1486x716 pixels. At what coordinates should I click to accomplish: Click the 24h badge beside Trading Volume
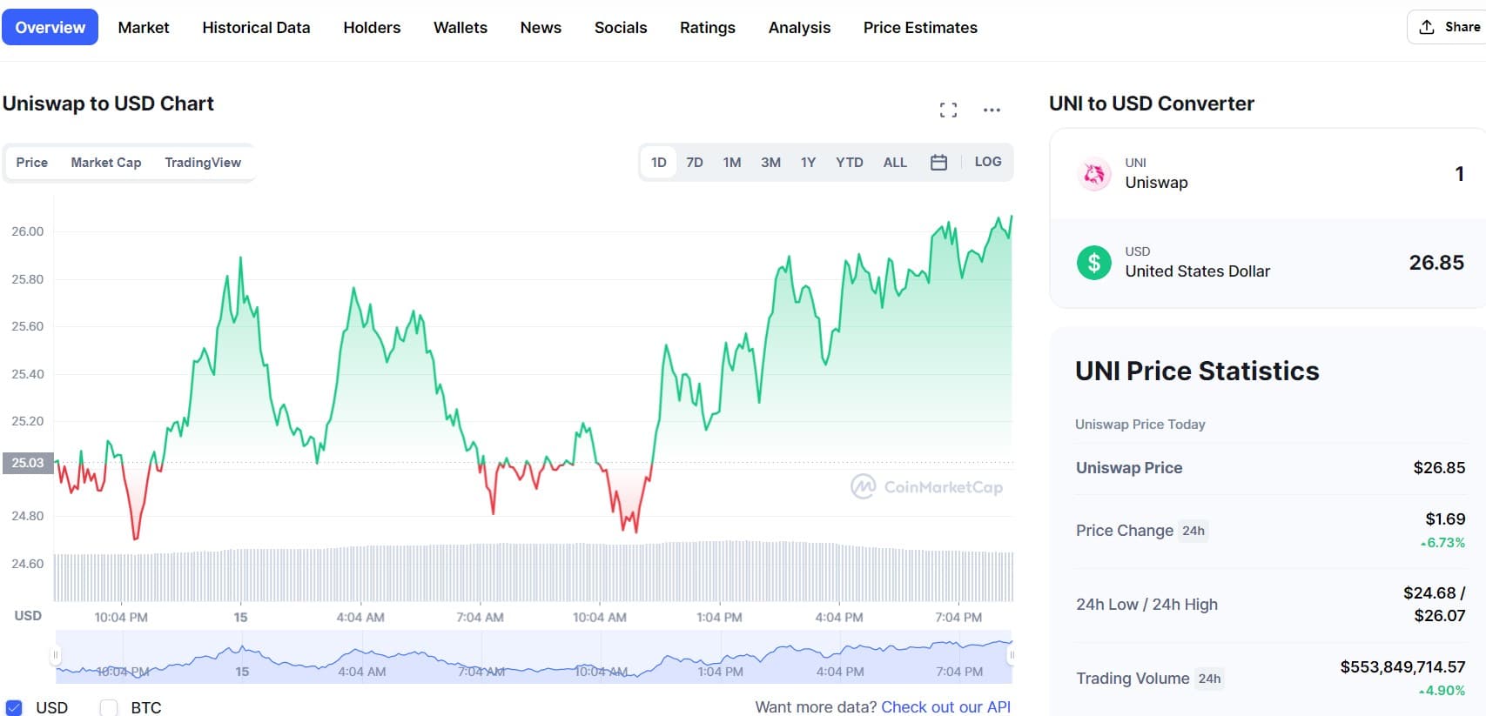pyautogui.click(x=1209, y=679)
